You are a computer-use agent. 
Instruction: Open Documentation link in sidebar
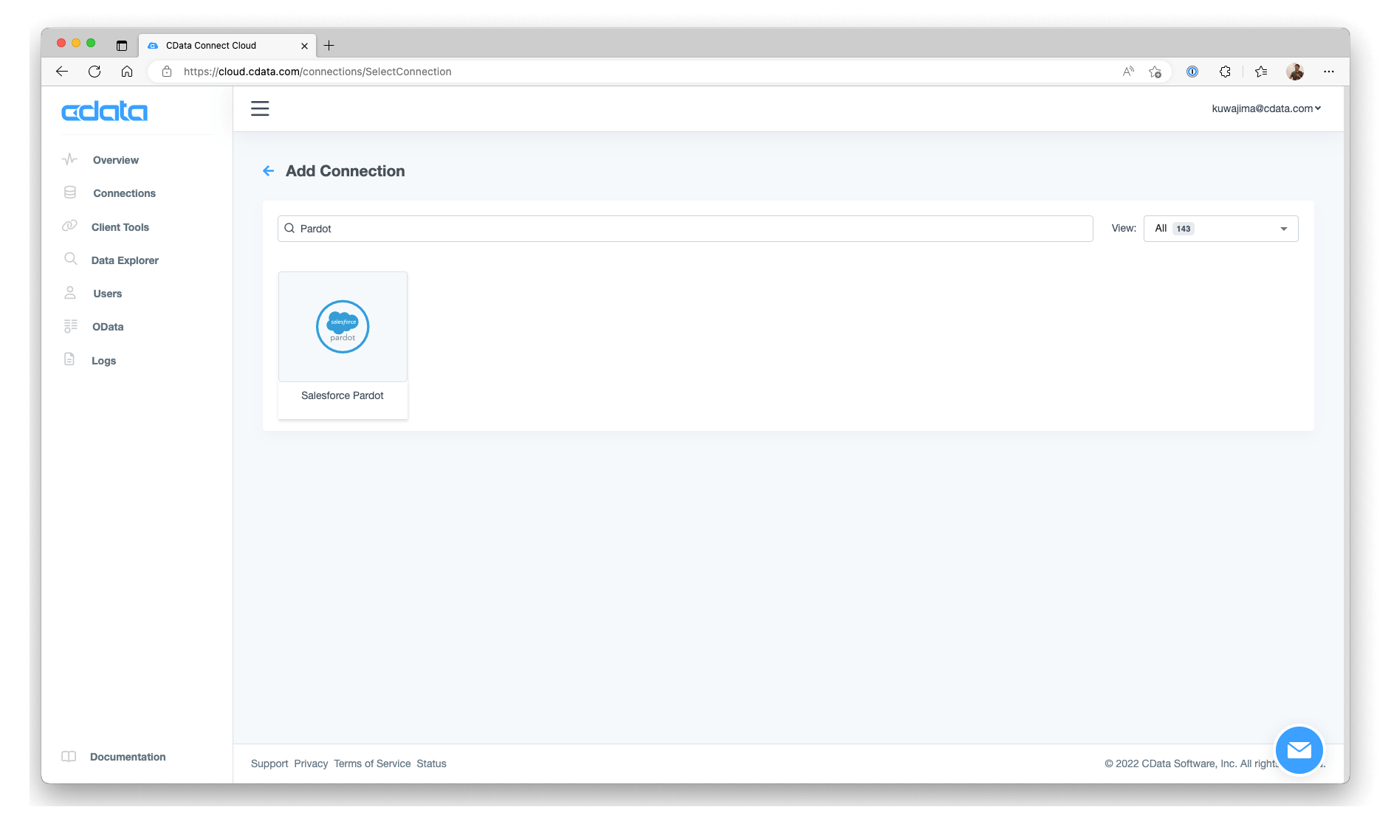pyautogui.click(x=128, y=757)
